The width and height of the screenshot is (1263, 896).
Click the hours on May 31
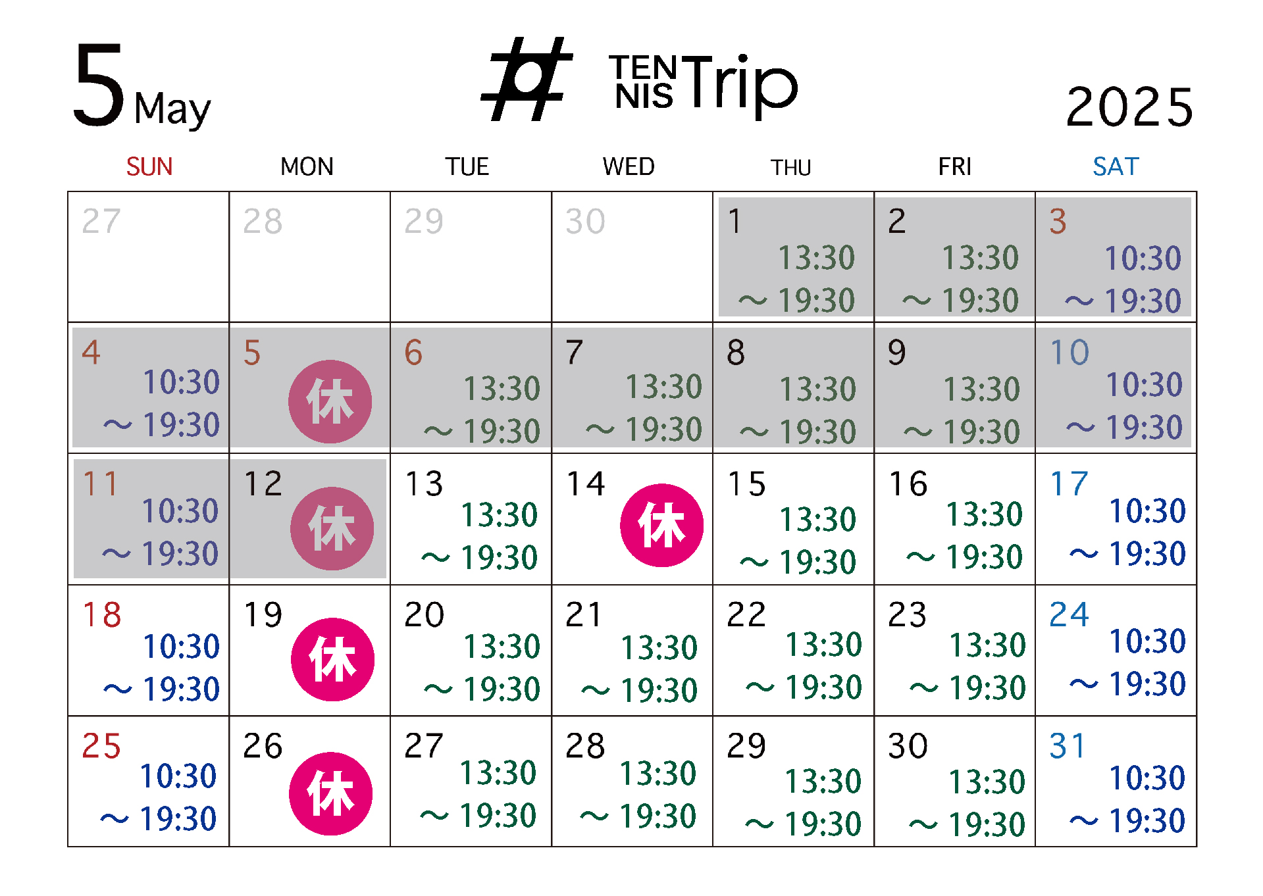tap(1128, 799)
